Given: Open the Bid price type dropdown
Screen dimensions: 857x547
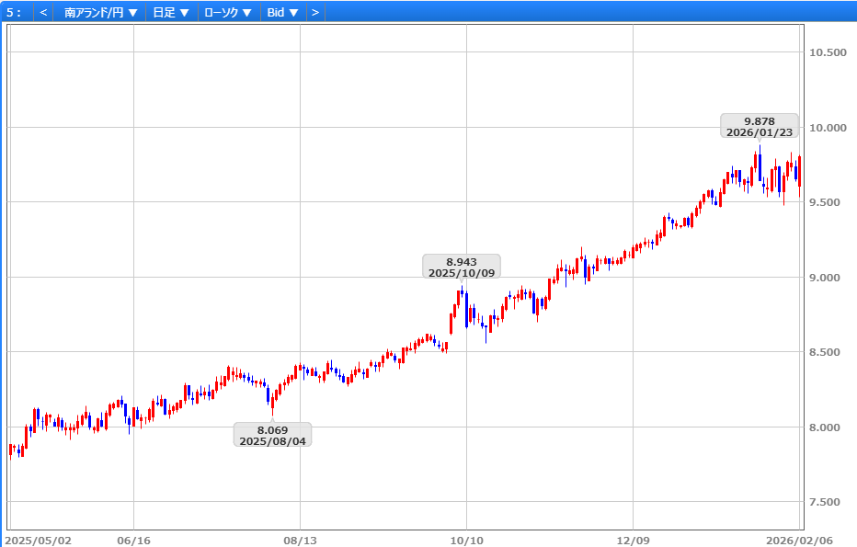Looking at the screenshot, I should point(282,12).
